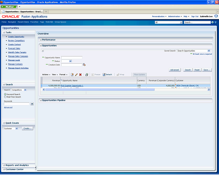
Task: Expand the Performance section
Action: pos(41,40)
